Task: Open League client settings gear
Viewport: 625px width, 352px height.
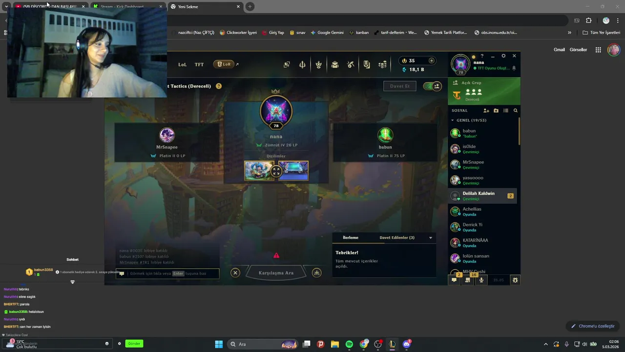Action: tap(503, 56)
